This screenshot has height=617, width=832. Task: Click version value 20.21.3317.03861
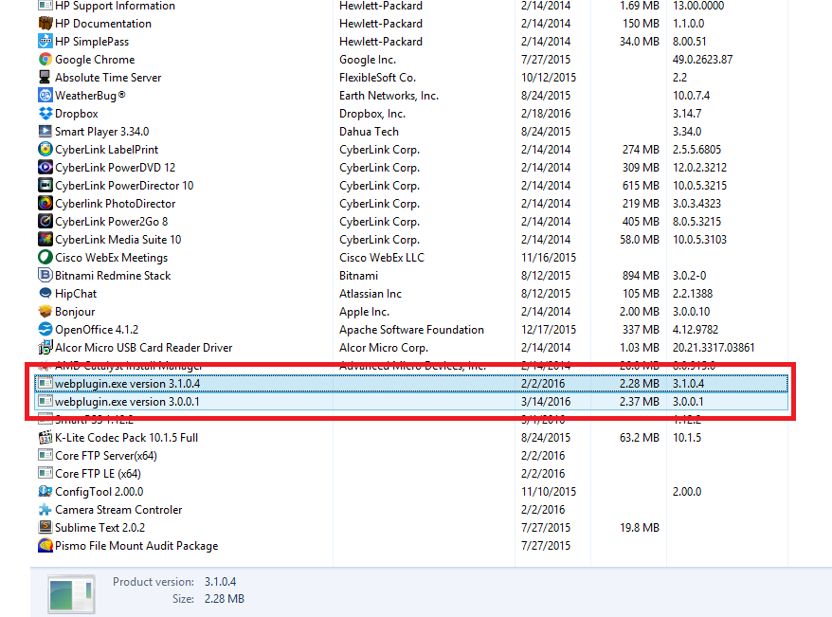point(714,348)
